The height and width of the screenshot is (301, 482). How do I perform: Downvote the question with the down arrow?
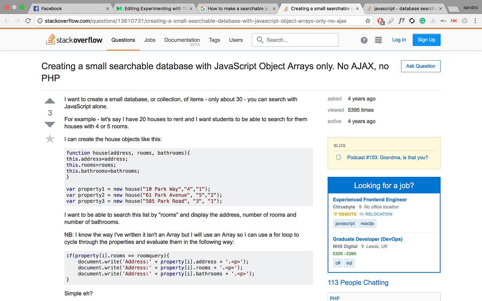50,125
